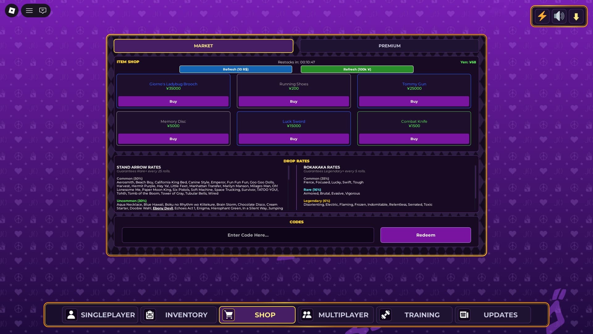Open Training via the dumbbell icon
The height and width of the screenshot is (334, 593).
[385, 315]
